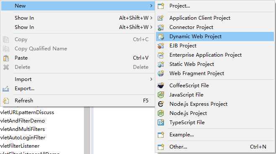Click the Paste clipboard icon
The width and height of the screenshot is (276, 154).
[6, 58]
